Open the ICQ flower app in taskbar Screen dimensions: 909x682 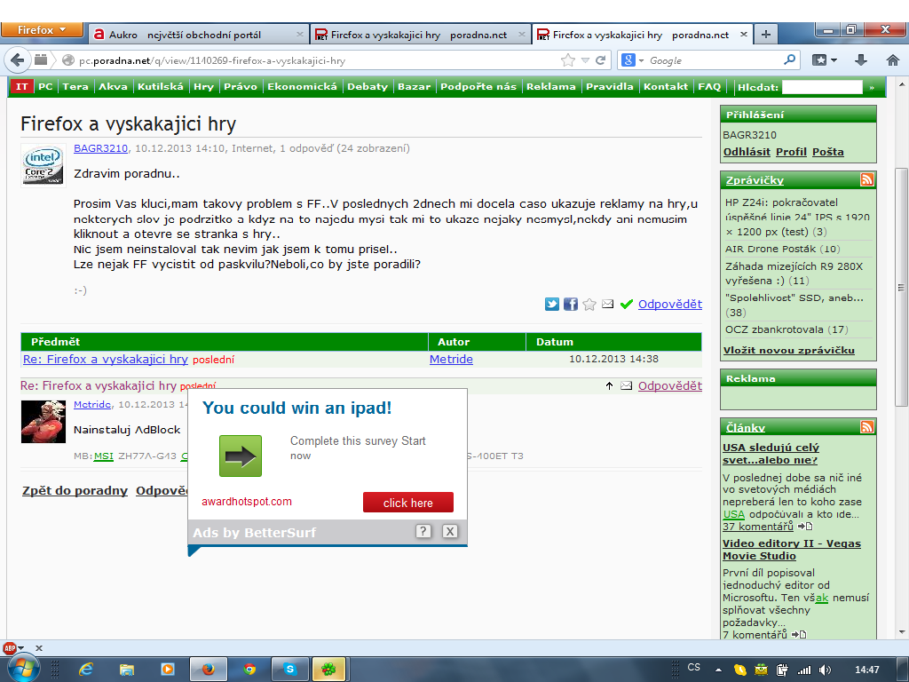tap(328, 670)
